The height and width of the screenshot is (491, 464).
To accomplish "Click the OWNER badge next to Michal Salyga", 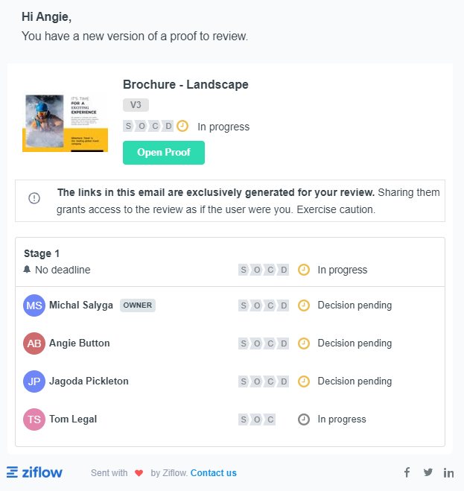I will click(x=138, y=305).
